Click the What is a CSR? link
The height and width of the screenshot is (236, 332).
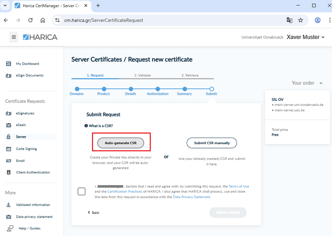(101, 126)
